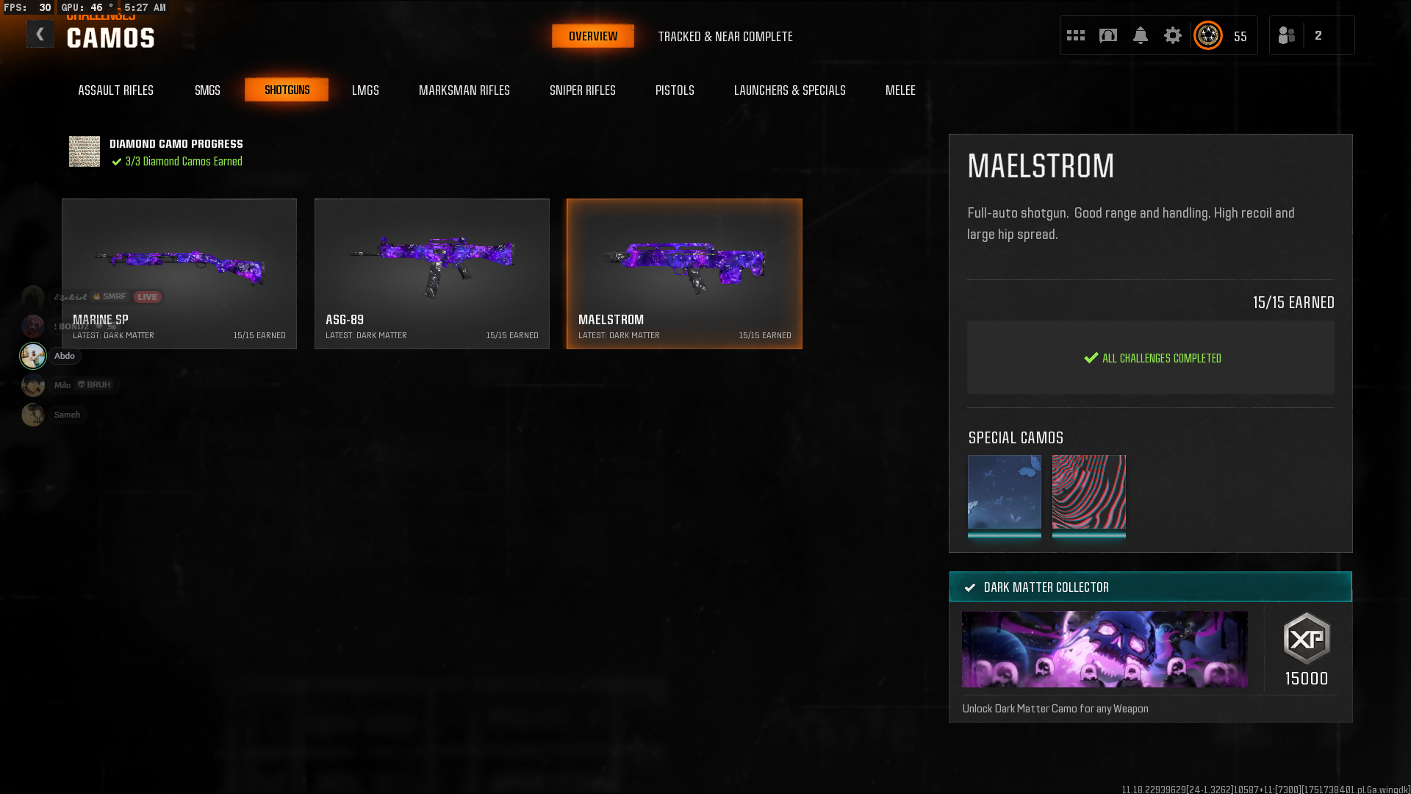This screenshot has height=794, width=1411.
Task: Click the XP reward badge
Action: tap(1307, 639)
